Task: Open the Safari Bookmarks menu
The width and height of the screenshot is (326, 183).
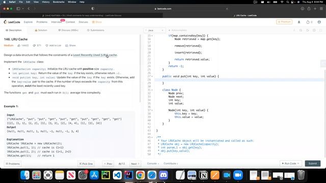Action: tap(59, 2)
